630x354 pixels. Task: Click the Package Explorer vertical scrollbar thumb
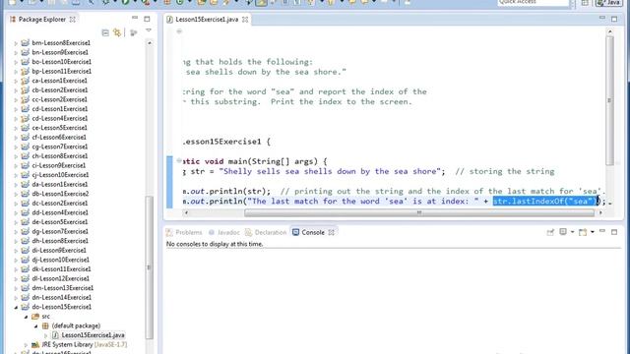click(149, 267)
